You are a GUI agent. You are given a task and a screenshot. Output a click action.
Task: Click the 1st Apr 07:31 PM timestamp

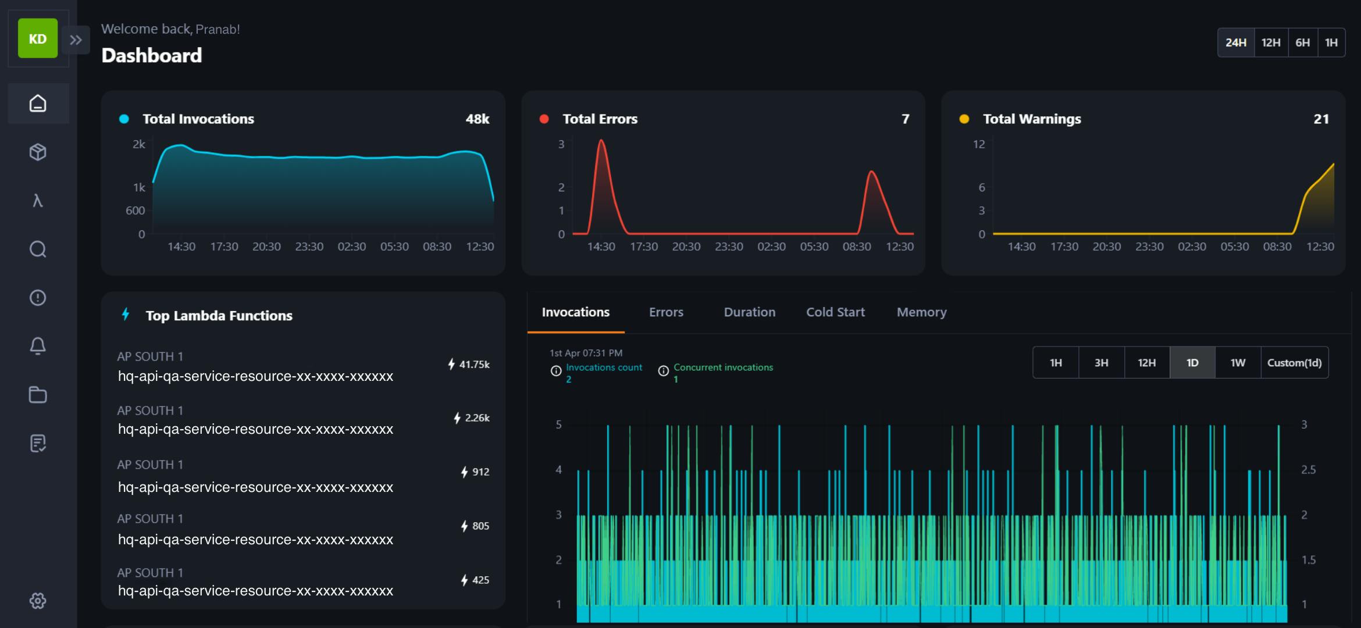[586, 353]
